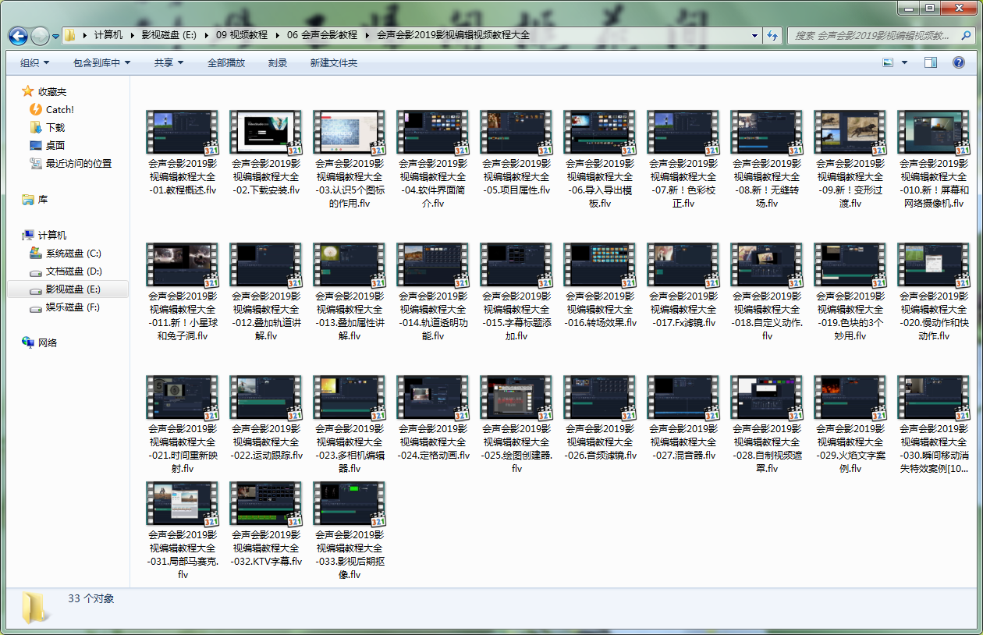Select video file 025.绘图创建器.flv

(x=516, y=424)
